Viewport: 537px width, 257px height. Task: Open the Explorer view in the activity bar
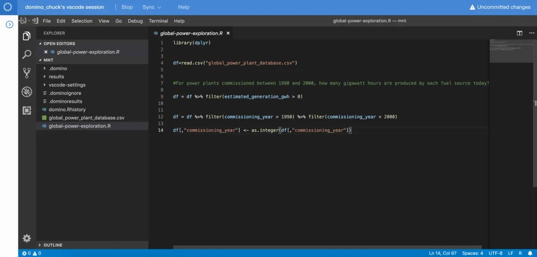click(27, 37)
